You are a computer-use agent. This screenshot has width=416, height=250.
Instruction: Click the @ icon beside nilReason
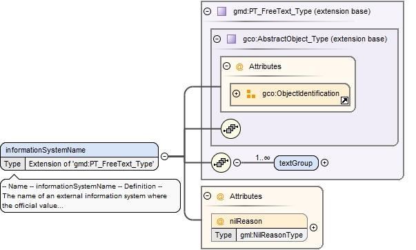point(220,221)
